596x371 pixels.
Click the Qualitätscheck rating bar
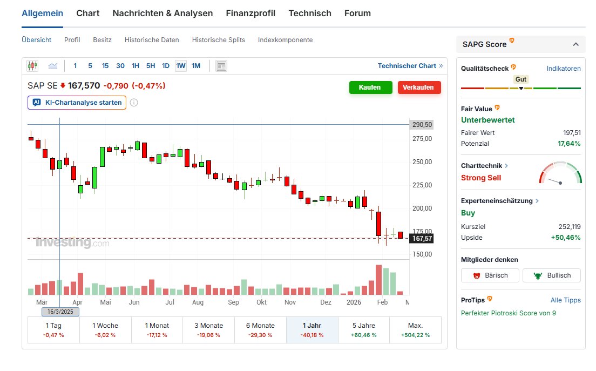(x=521, y=88)
